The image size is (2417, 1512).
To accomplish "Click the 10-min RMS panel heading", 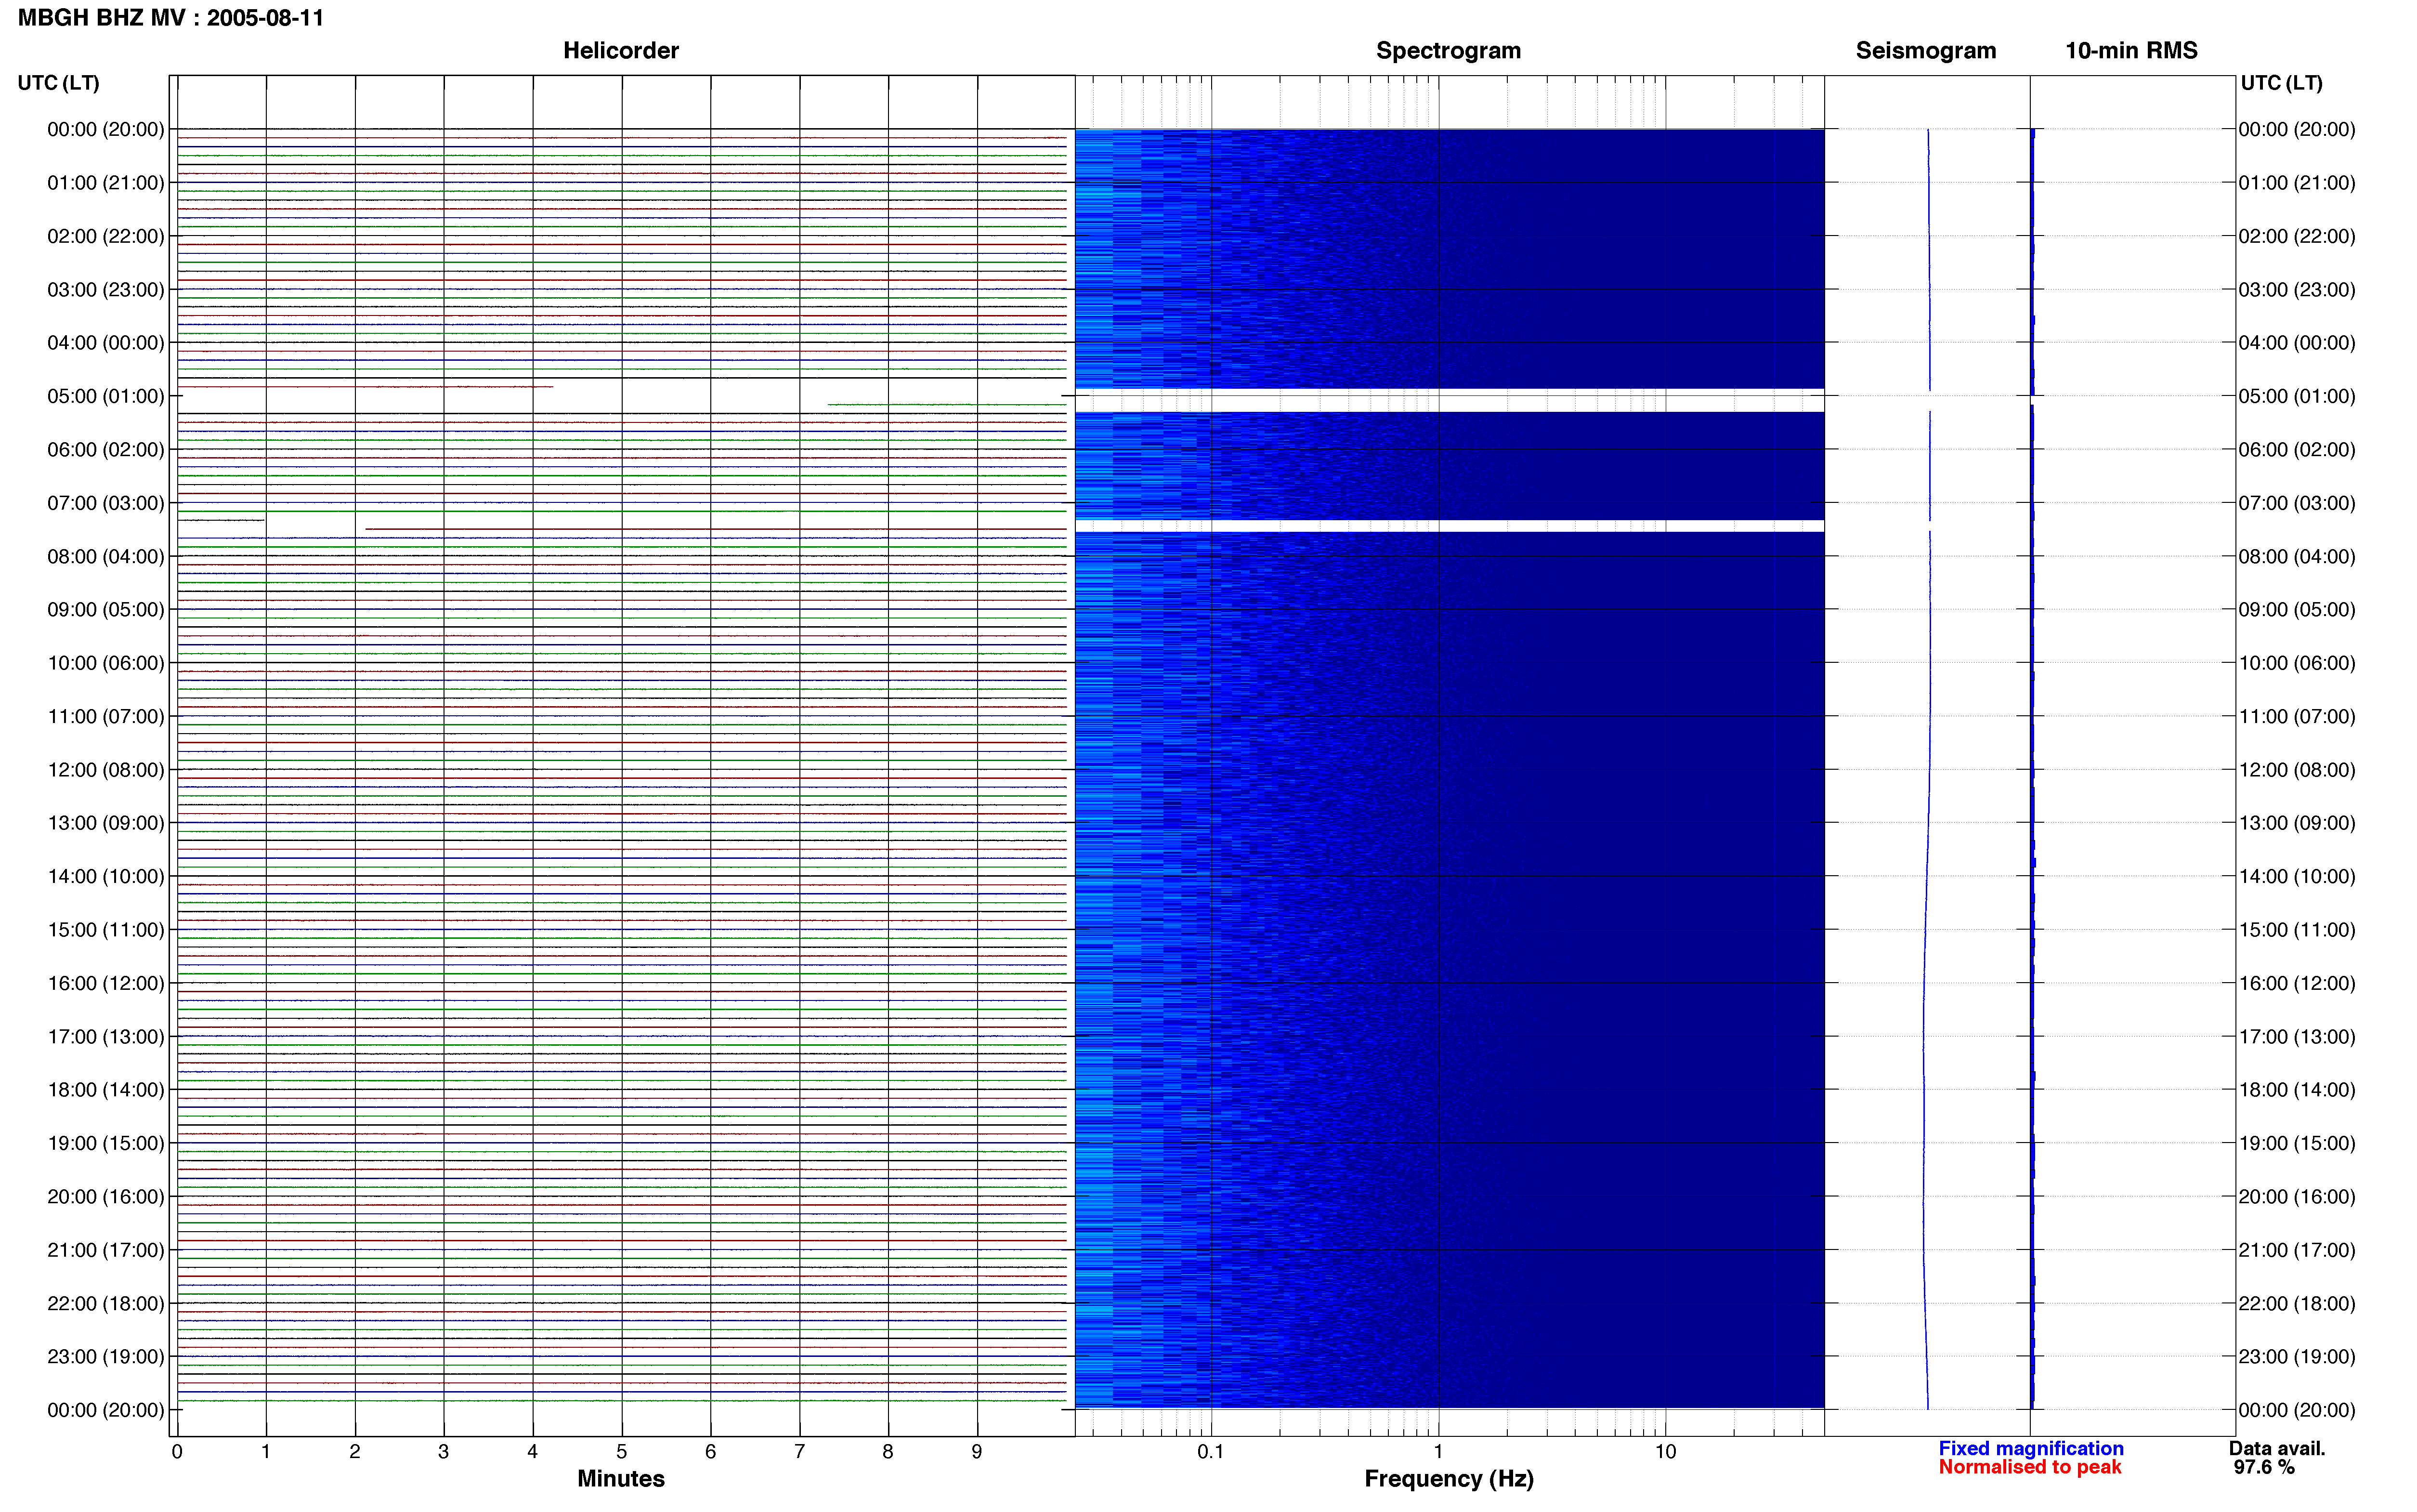I will click(x=2131, y=51).
